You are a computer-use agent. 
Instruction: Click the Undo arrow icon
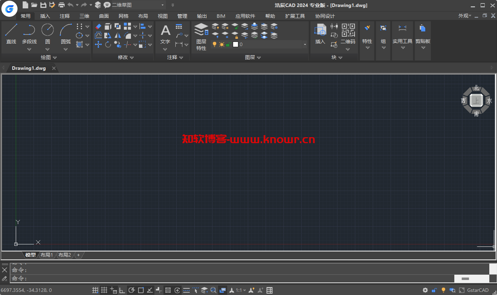[x=70, y=5]
